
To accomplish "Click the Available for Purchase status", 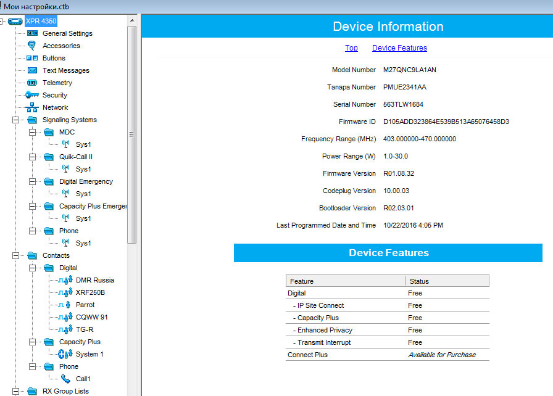I will click(442, 355).
